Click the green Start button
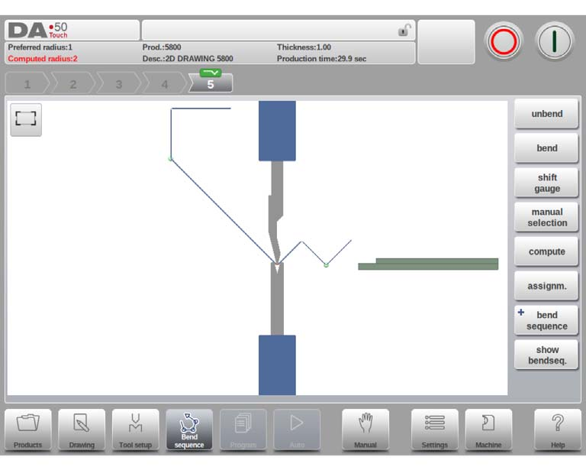Image resolution: width=586 pixels, height=470 pixels. tap(555, 41)
